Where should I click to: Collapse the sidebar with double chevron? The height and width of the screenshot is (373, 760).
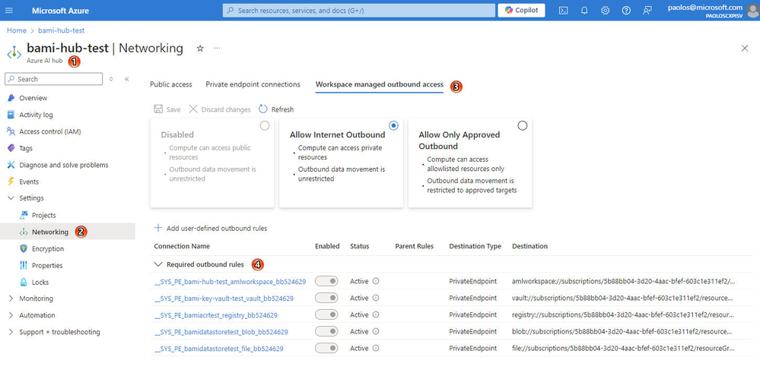[126, 79]
